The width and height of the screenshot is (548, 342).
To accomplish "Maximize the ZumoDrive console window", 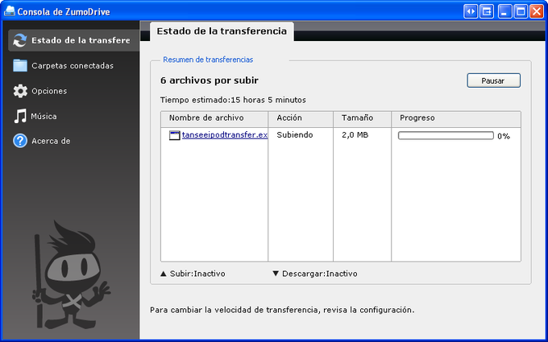I will [521, 11].
